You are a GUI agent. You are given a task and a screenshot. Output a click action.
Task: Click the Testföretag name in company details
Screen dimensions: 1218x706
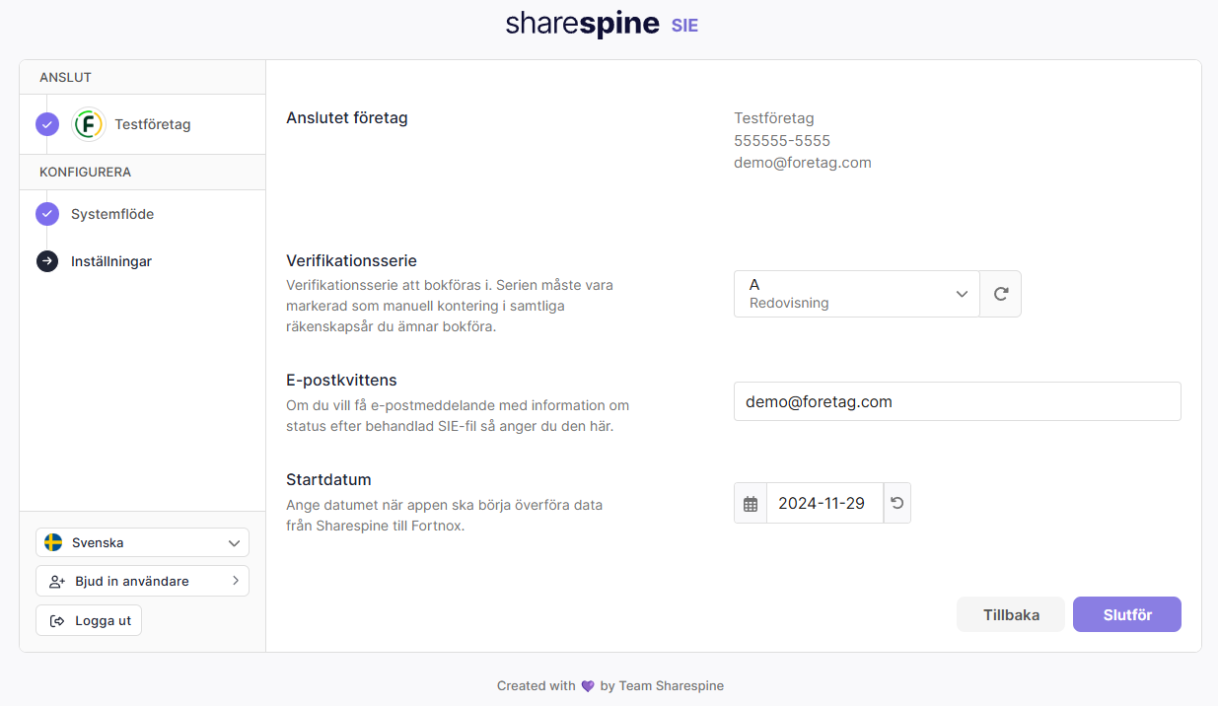click(x=774, y=118)
